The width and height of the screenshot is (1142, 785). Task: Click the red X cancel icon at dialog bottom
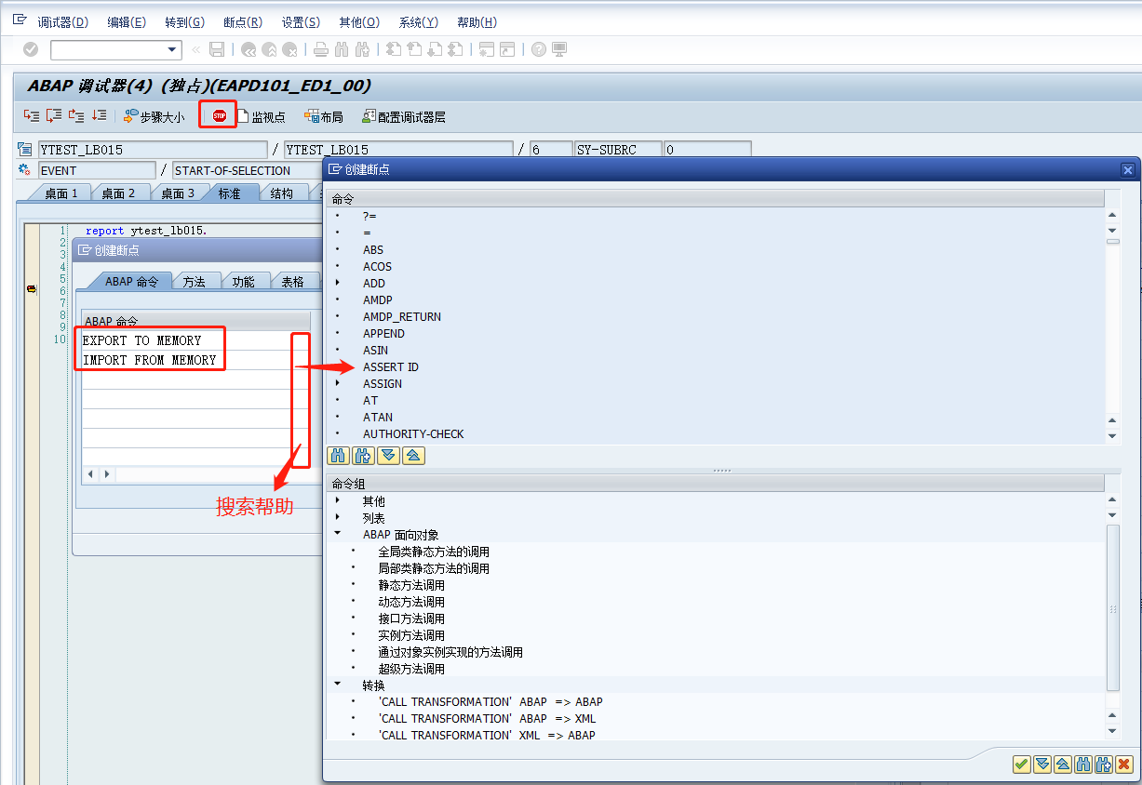(x=1123, y=764)
